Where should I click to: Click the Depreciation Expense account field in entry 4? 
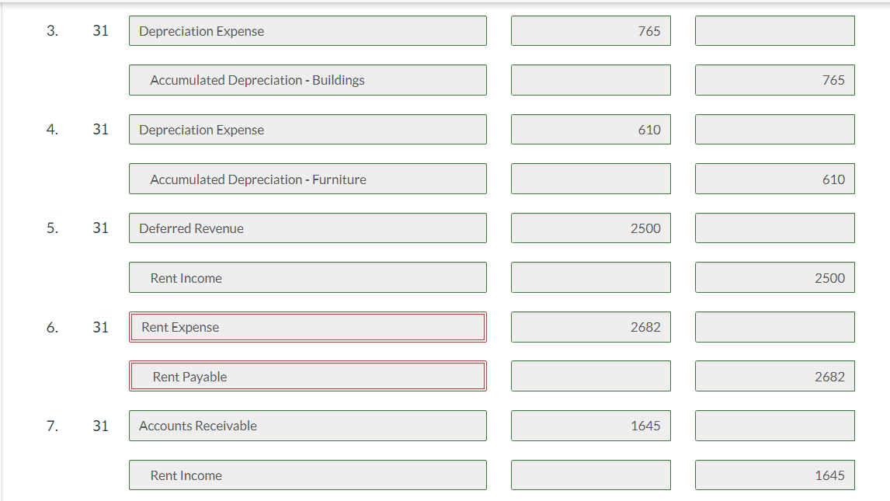(x=308, y=130)
